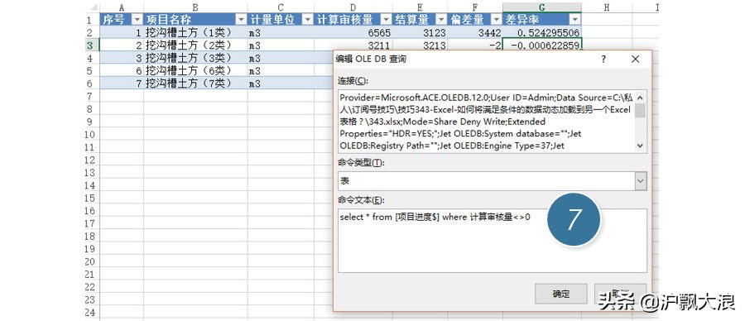This screenshot has width=745, height=321.
Task: Open the 结算量 column filter dropdown
Action: point(441,20)
